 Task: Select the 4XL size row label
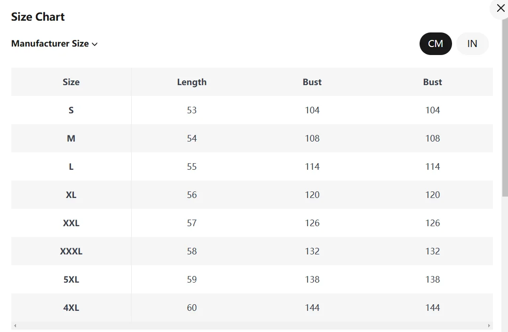(x=71, y=308)
